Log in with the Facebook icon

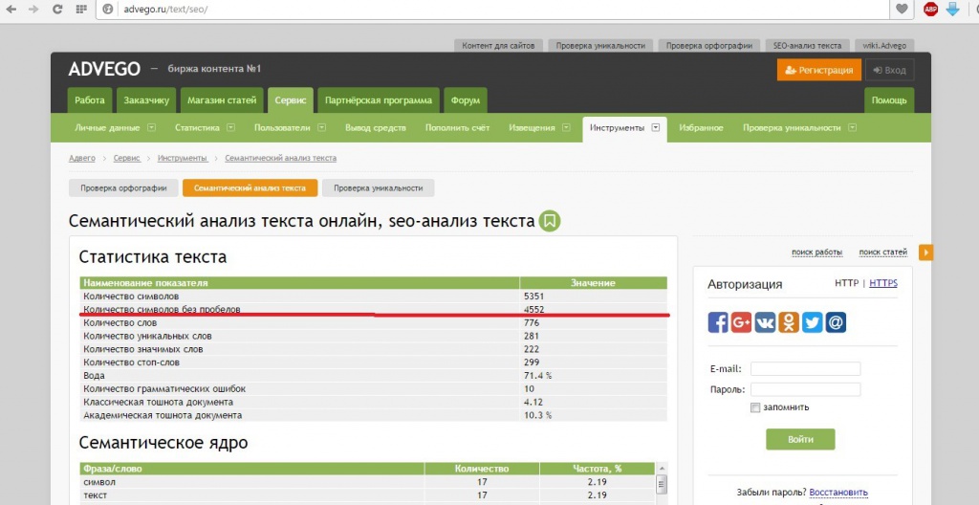(718, 322)
